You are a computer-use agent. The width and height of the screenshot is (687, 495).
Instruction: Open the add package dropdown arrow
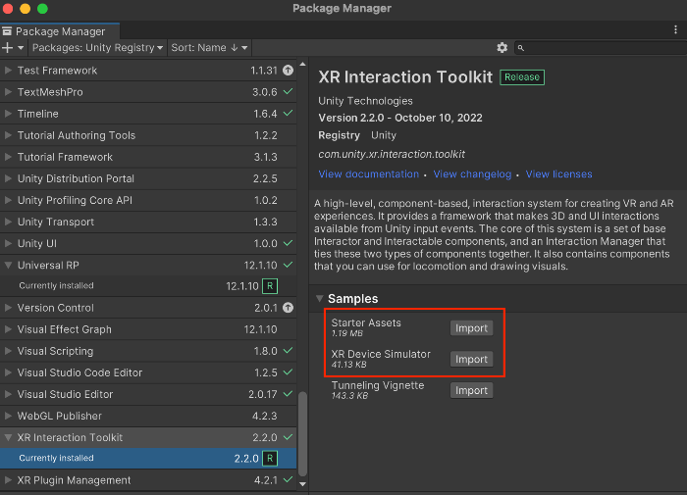click(x=21, y=48)
